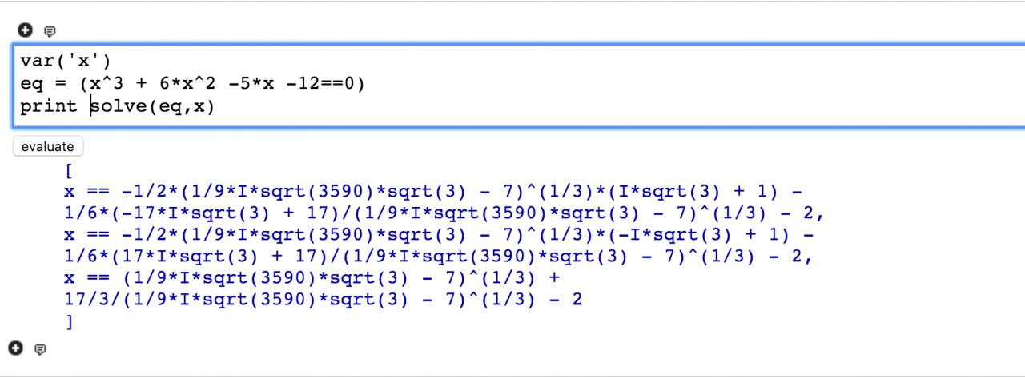The width and height of the screenshot is (1025, 378).
Task: Click the "print" keyword in the code cell
Action: (x=49, y=106)
